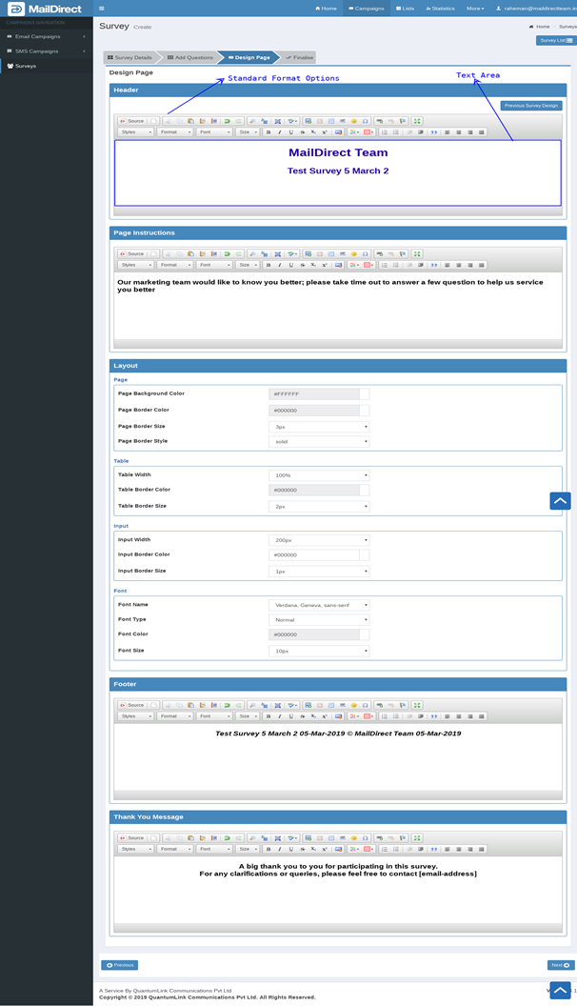577x1006 pixels.
Task: Open Input Width dropdown
Action: [x=319, y=540]
